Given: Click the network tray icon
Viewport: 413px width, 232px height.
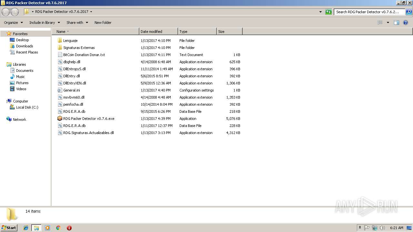Looking at the screenshot, I should tap(375, 228).
